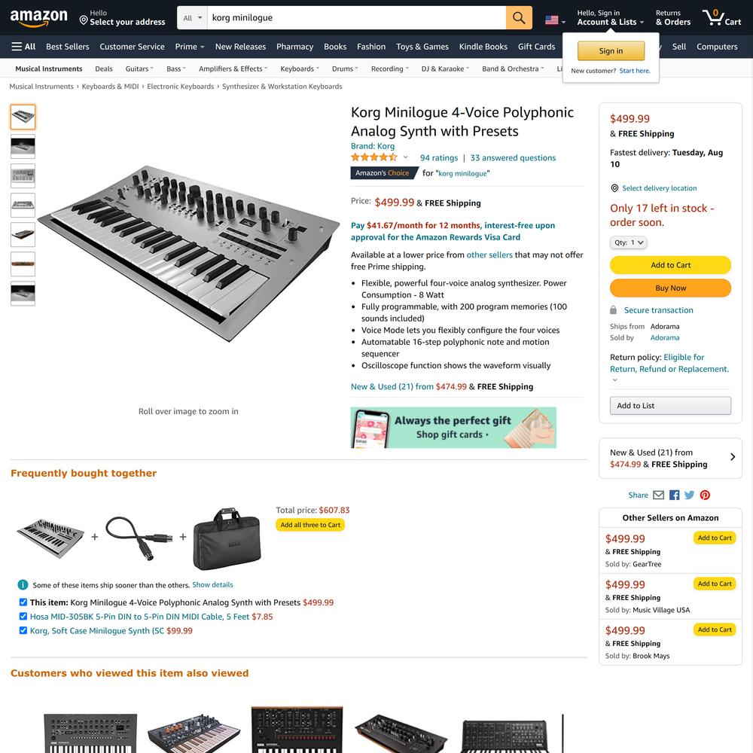The height and width of the screenshot is (753, 753).
Task: Toggle the This item Korg Minilogue checkbox
Action: 23,602
